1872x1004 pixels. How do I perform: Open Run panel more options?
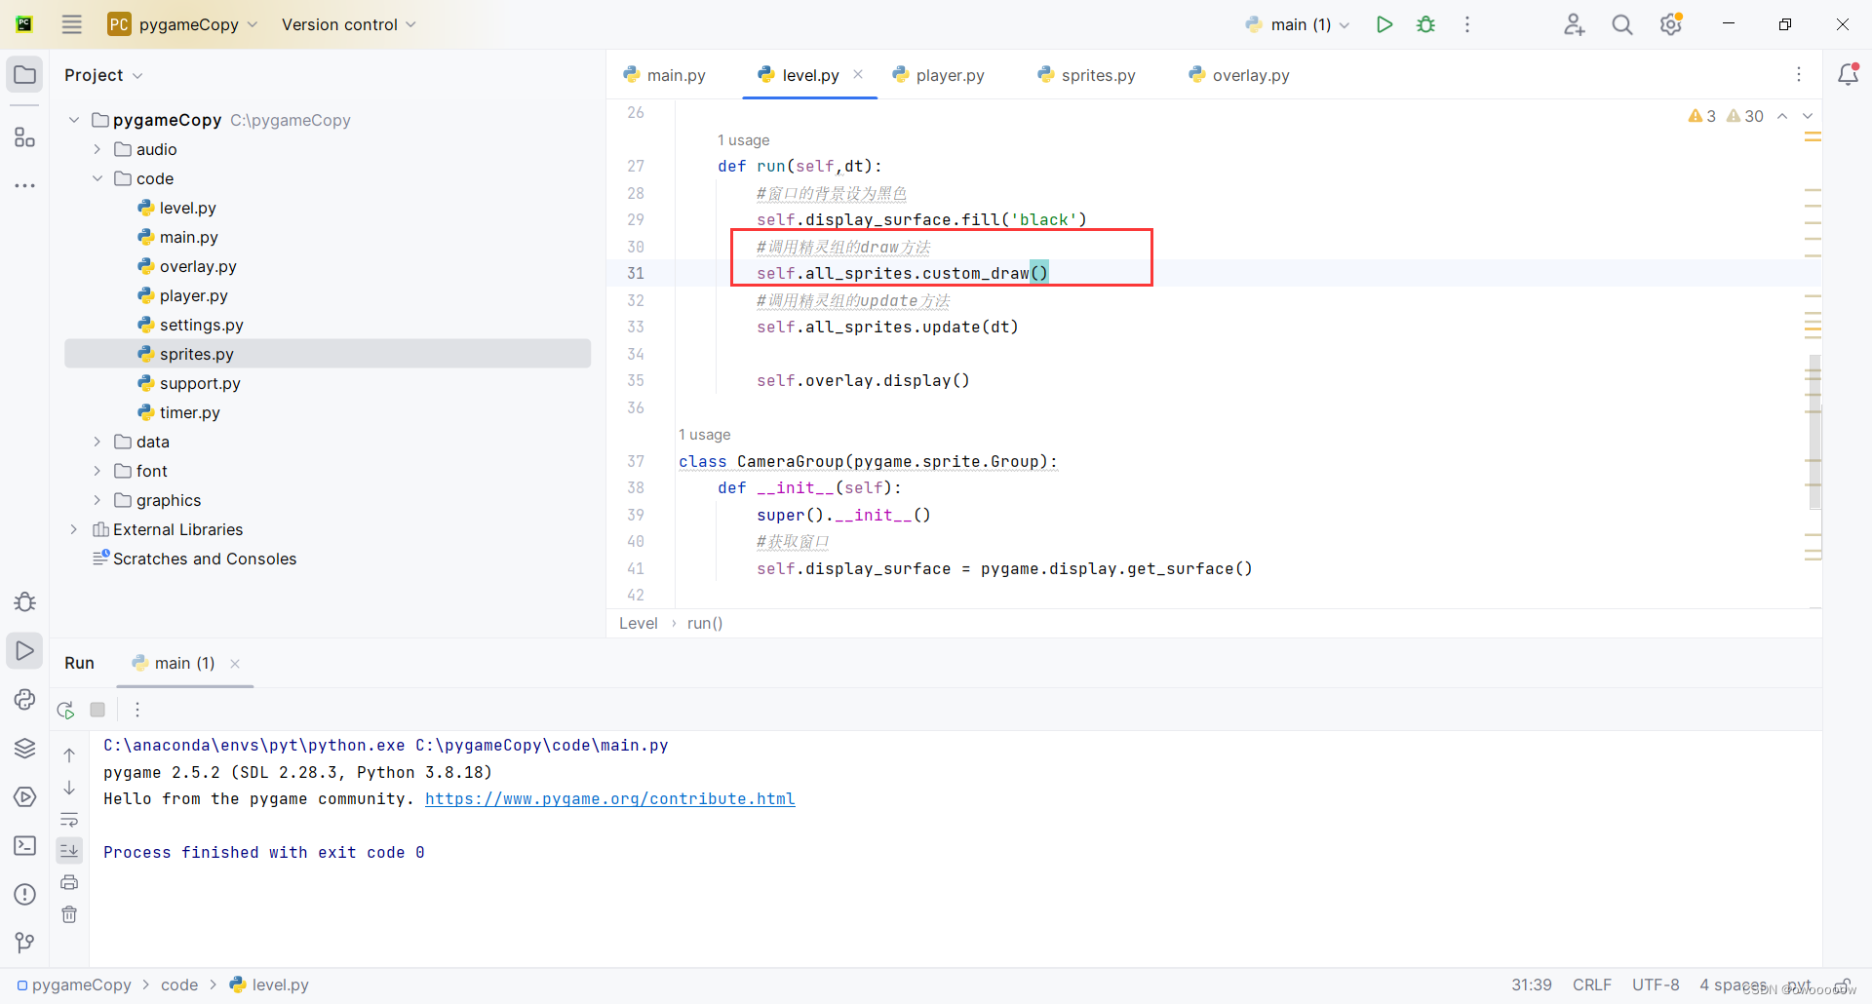(x=137, y=710)
